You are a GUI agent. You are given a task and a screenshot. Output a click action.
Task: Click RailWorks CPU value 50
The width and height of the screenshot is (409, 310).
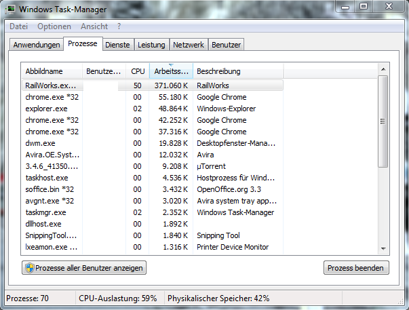(138, 85)
